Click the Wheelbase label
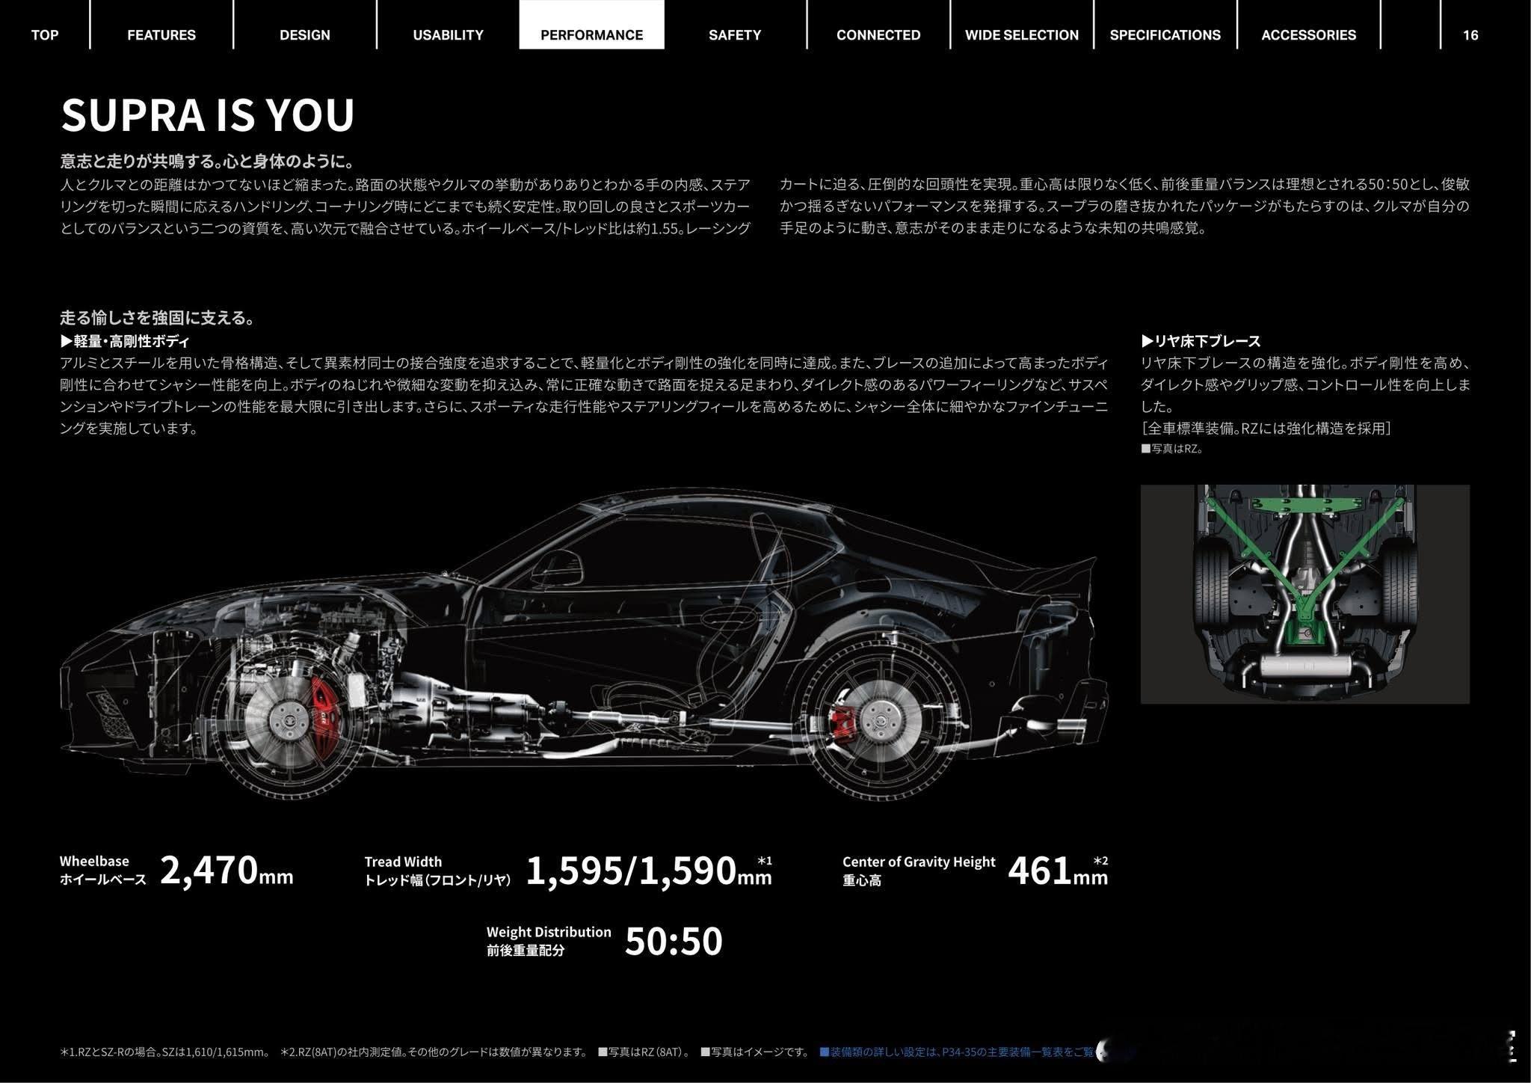The height and width of the screenshot is (1083, 1531). [94, 861]
